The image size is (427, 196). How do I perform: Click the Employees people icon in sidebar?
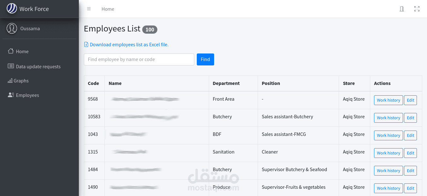point(11,95)
